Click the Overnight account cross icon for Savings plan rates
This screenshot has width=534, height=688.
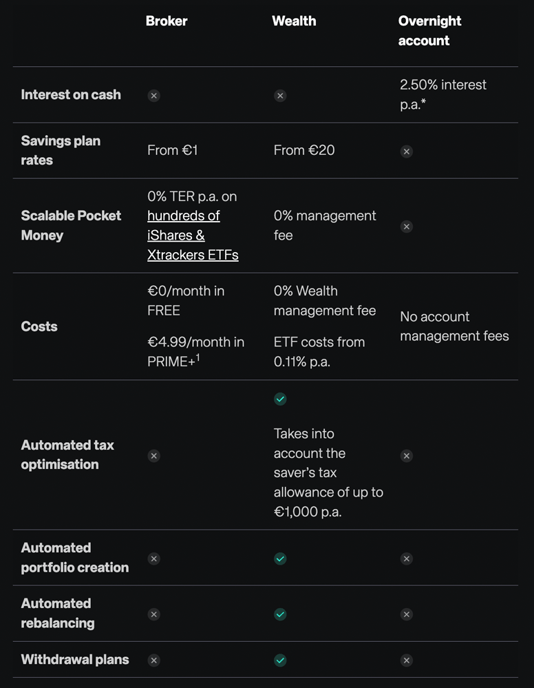[x=407, y=152]
